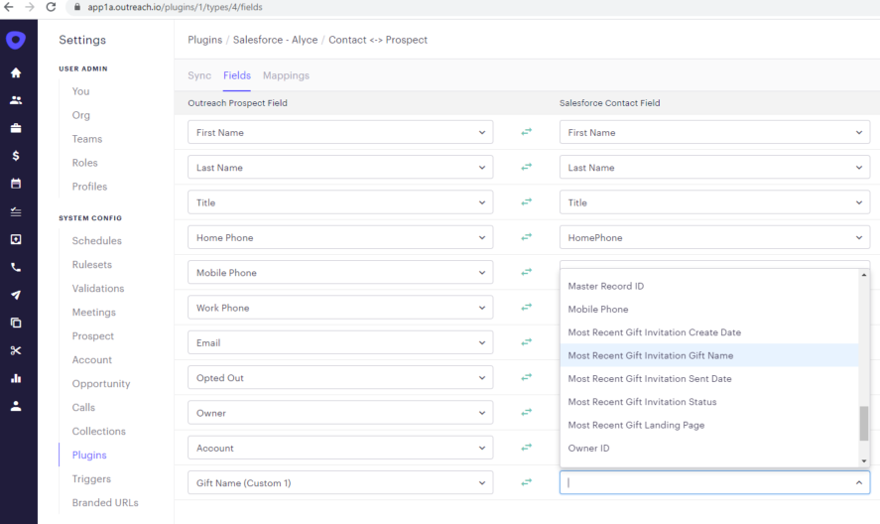Toggle sync direction for Work Phone row
The width and height of the screenshot is (880, 524).
pos(526,308)
